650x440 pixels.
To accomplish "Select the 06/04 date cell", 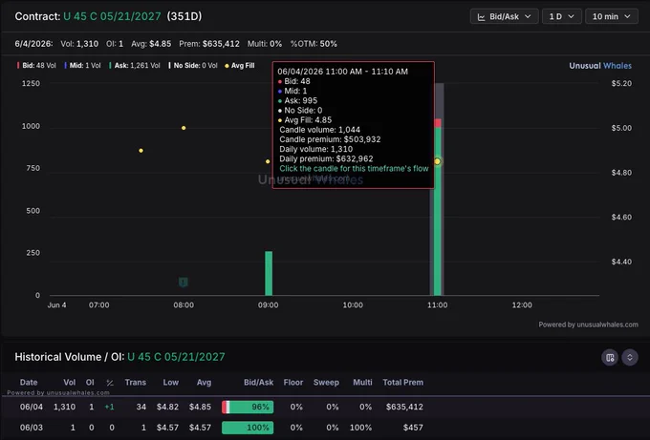I will click(x=32, y=407).
